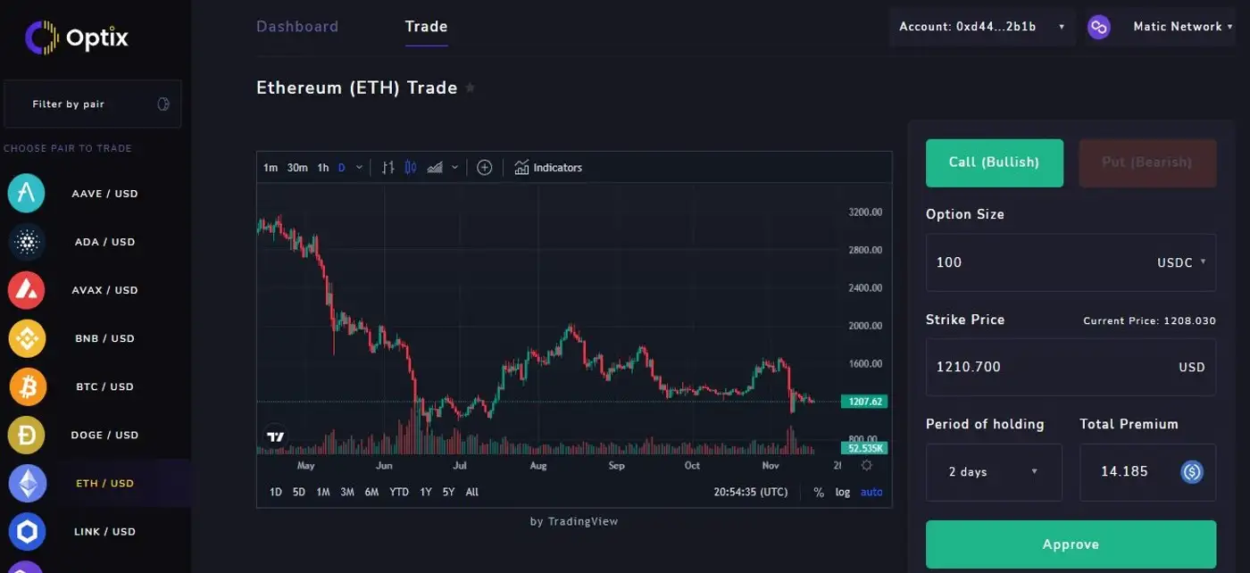The width and height of the screenshot is (1250, 573).
Task: Open chart settings gear icon
Action: point(866,465)
